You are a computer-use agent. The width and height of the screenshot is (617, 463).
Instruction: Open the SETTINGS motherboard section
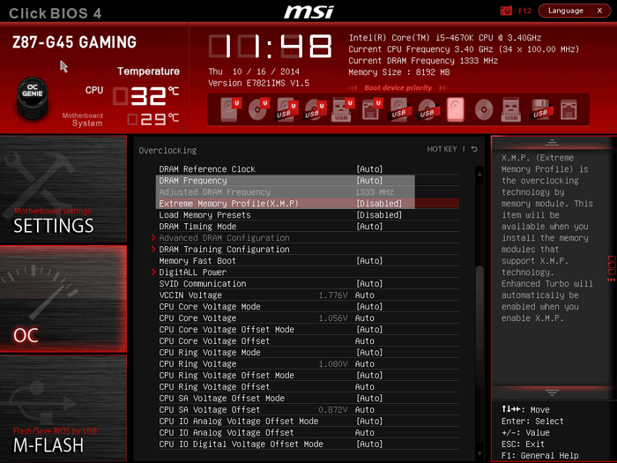point(63,189)
